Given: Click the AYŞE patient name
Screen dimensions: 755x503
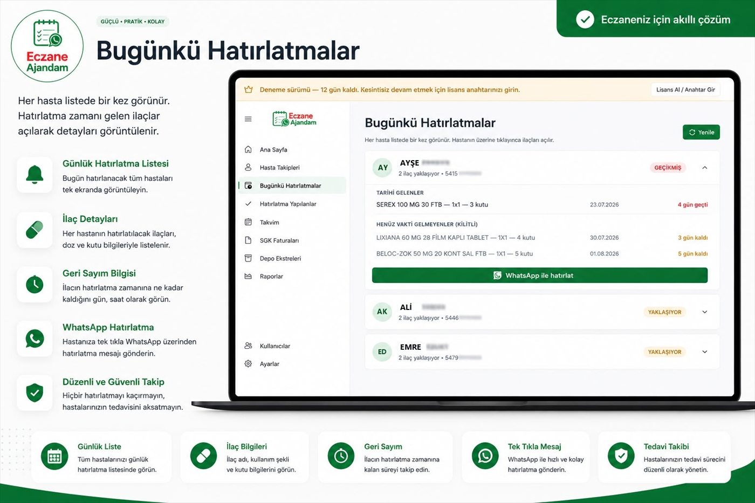Looking at the screenshot, I should pyautogui.click(x=409, y=162).
